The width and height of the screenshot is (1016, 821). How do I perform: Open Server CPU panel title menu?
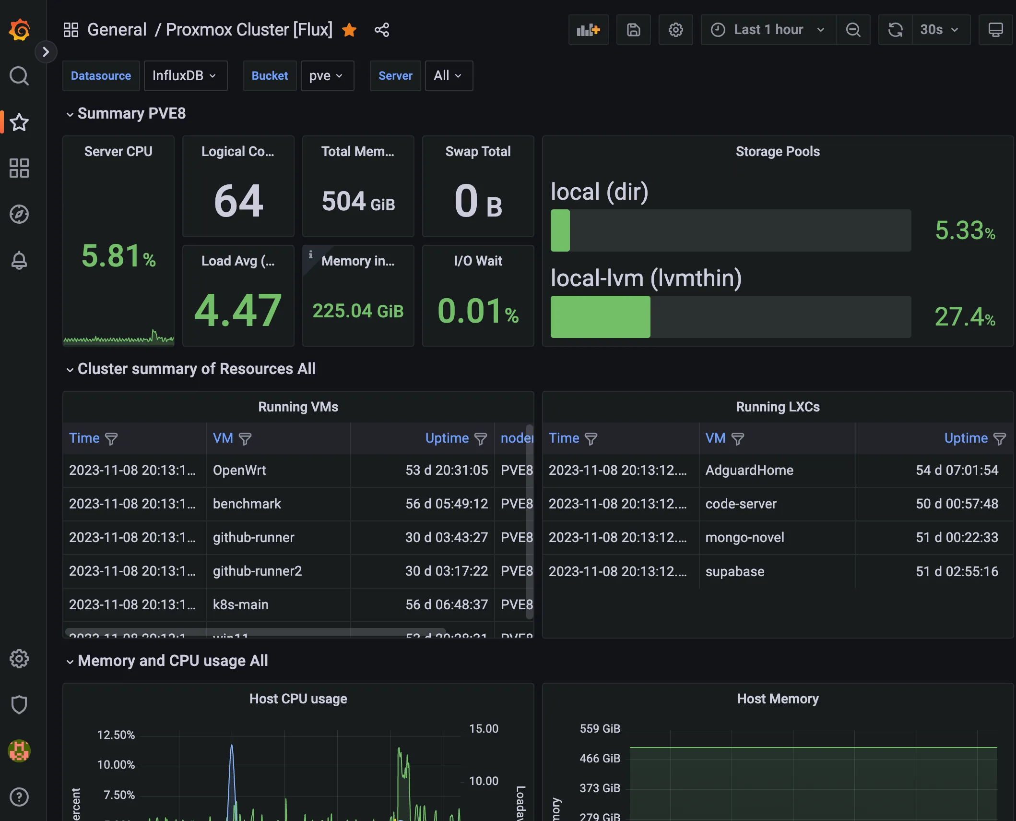click(x=118, y=152)
